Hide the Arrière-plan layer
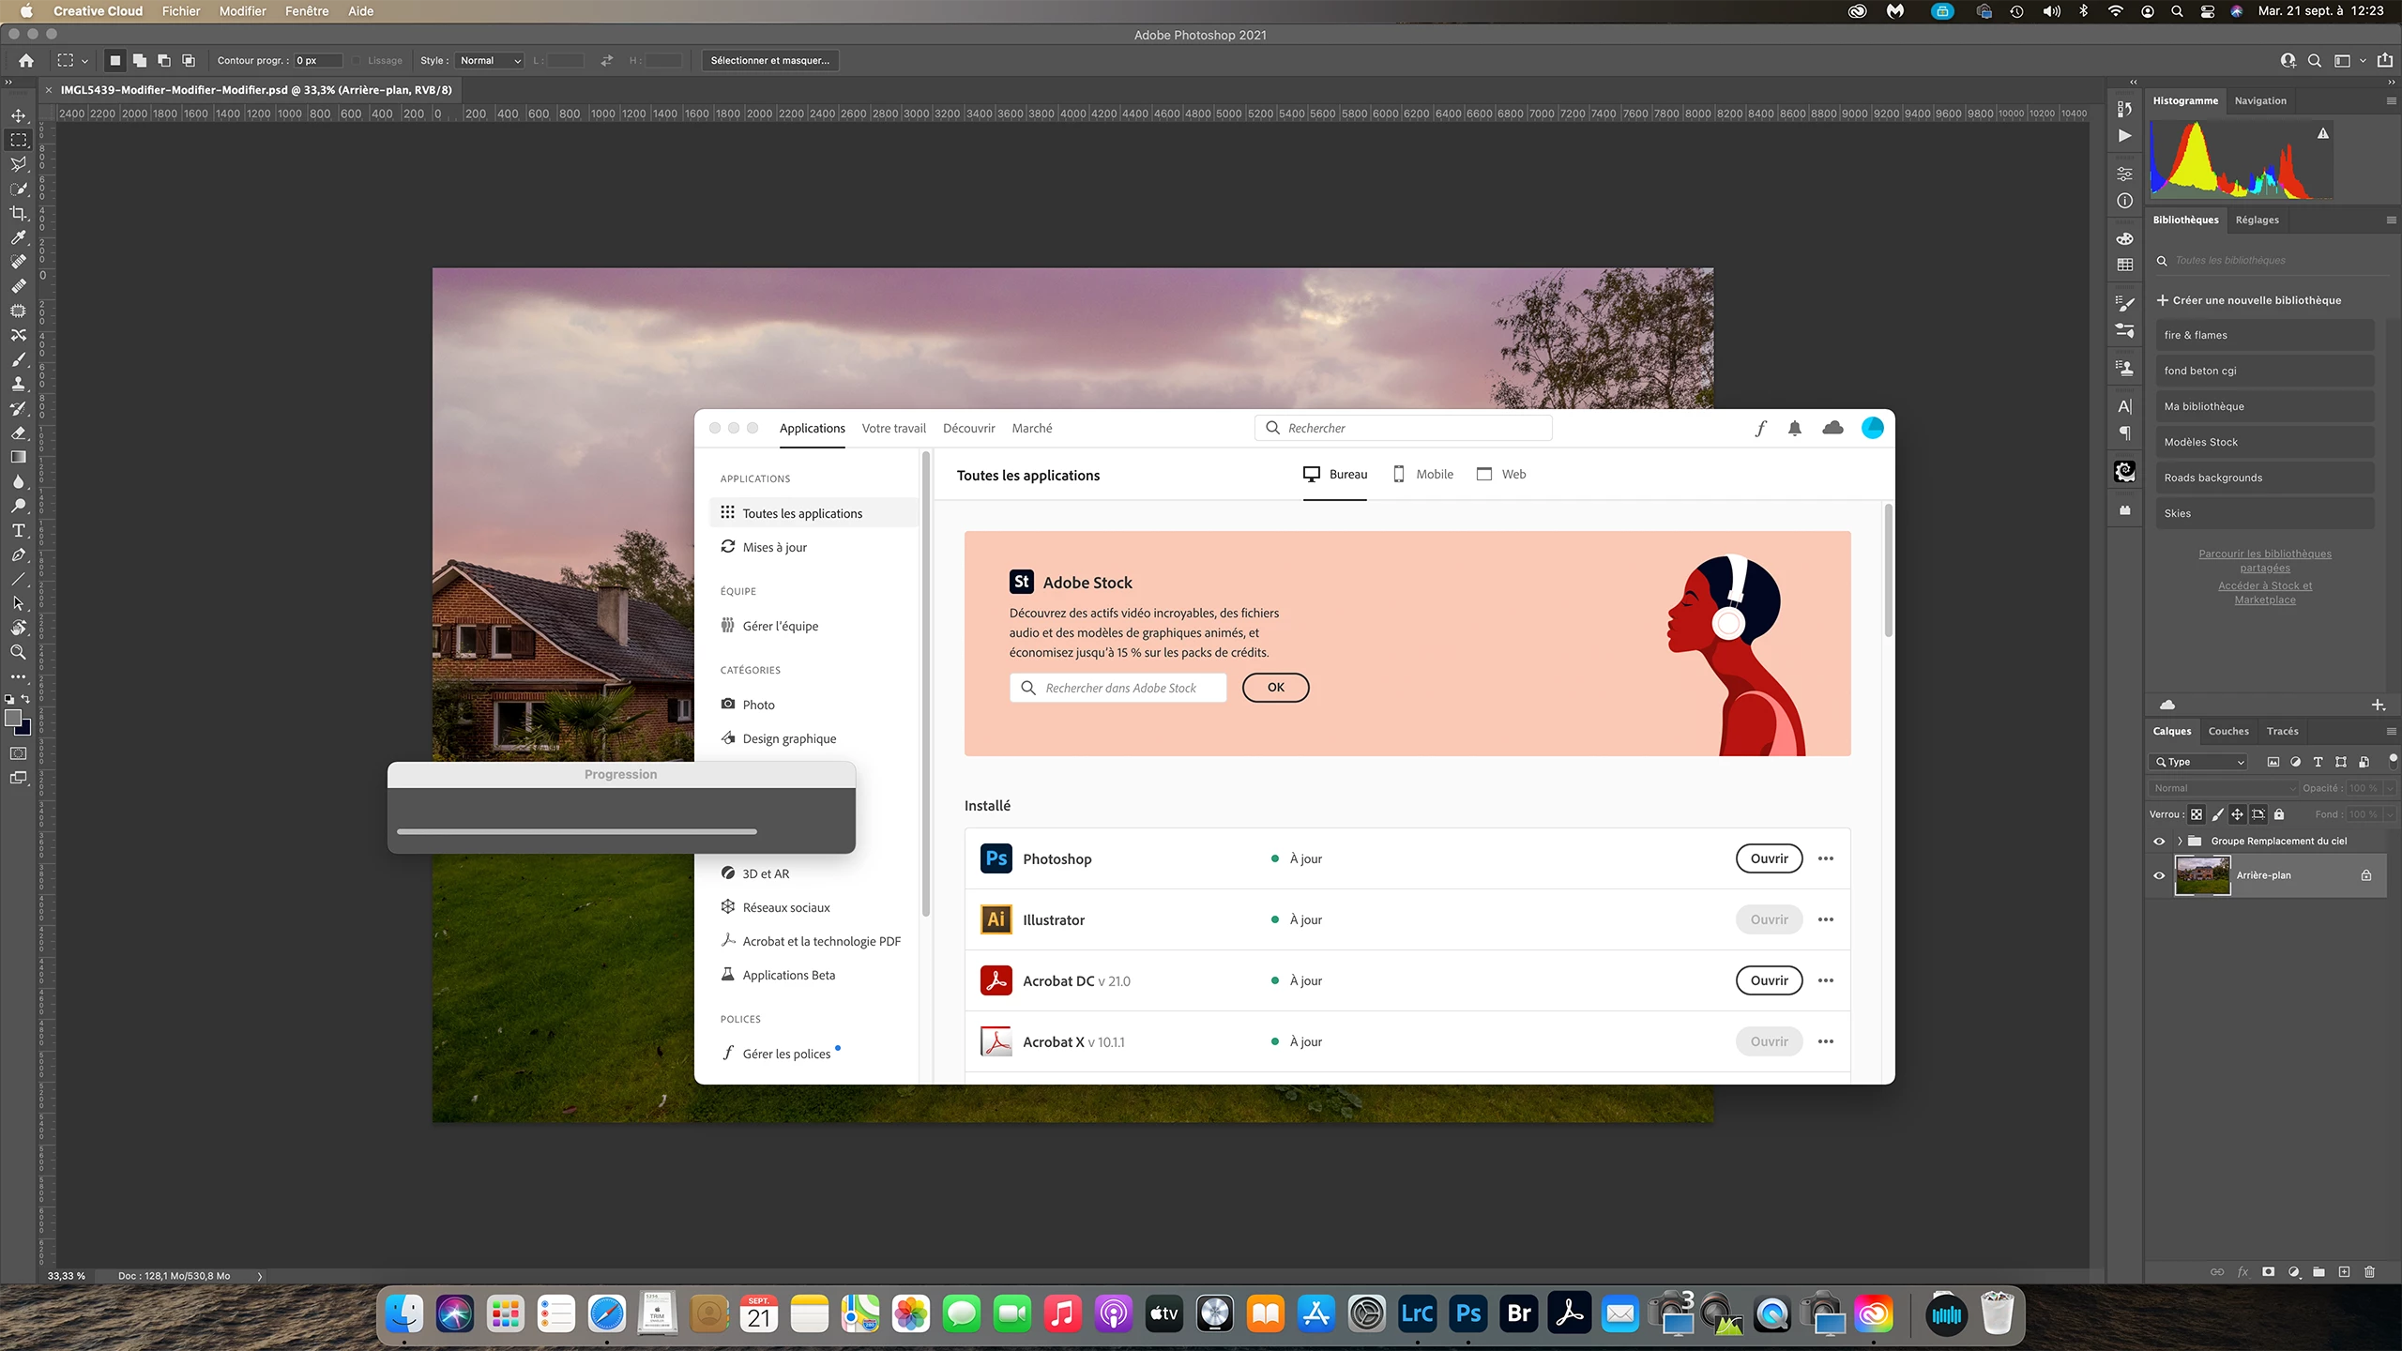Viewport: 2402px width, 1351px height. point(2159,875)
